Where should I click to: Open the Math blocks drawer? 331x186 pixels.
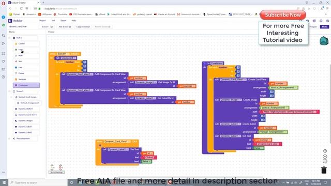(26, 55)
